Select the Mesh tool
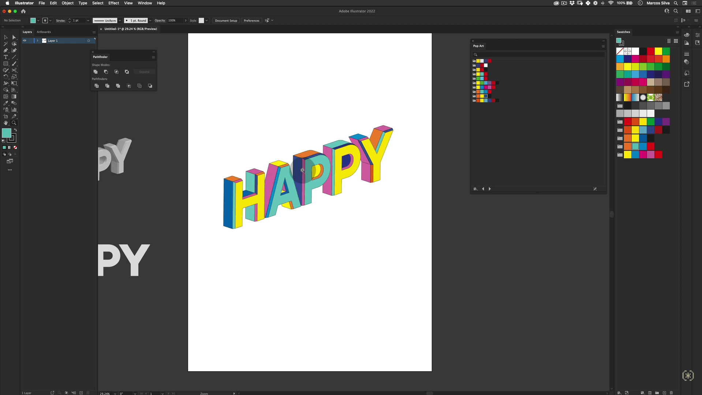This screenshot has width=702, height=395. pos(5,97)
